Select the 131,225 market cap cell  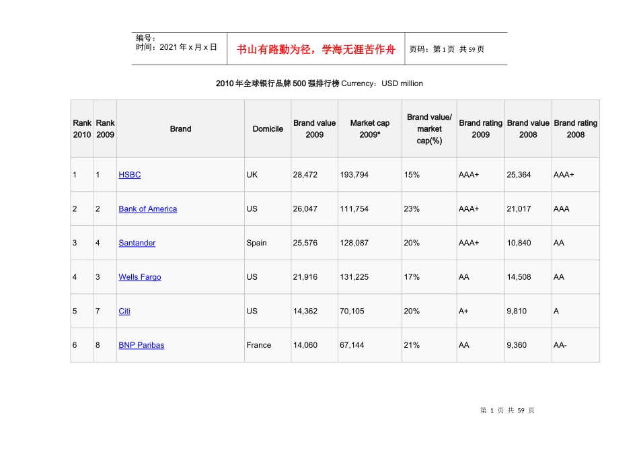[370, 277]
